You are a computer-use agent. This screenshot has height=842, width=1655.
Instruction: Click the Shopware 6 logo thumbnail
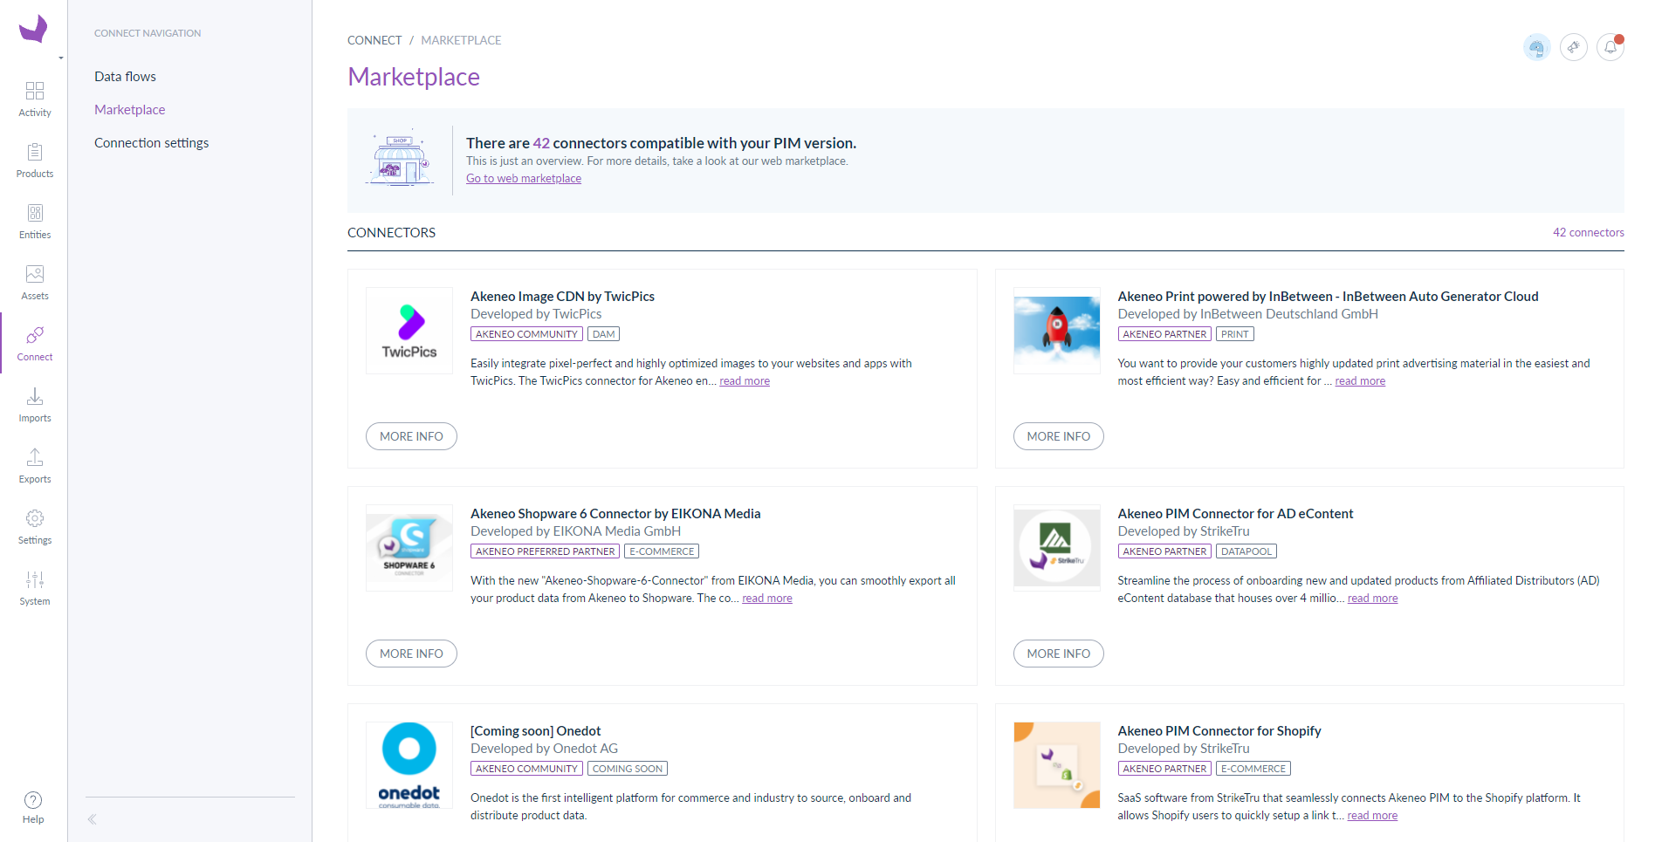click(409, 548)
